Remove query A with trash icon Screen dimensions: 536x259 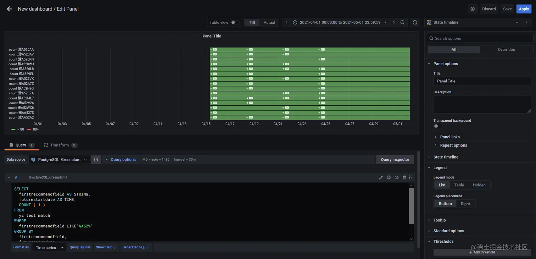tap(404, 177)
